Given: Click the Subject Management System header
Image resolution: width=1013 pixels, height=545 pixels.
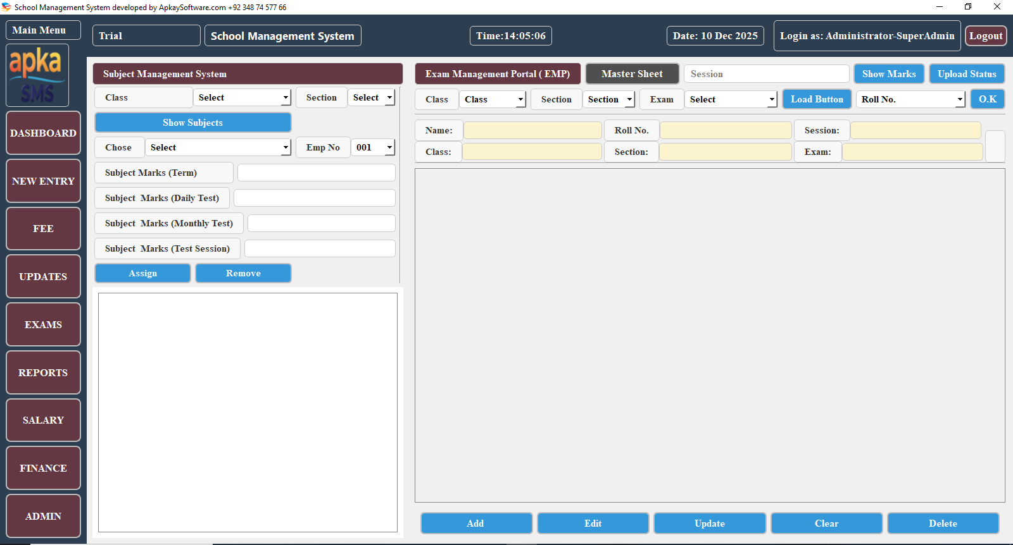Looking at the screenshot, I should pyautogui.click(x=248, y=74).
